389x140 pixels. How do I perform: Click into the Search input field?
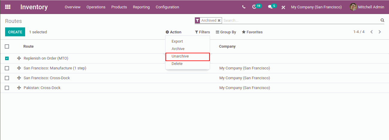click(299, 21)
